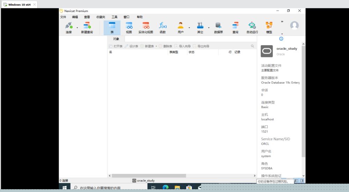Switch to the 对象 (Objects) tab
Viewport: 349px width, 192px height.
116,39
